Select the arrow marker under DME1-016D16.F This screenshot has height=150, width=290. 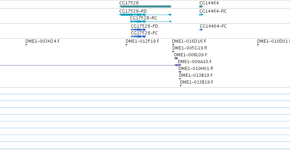(x=173, y=45)
